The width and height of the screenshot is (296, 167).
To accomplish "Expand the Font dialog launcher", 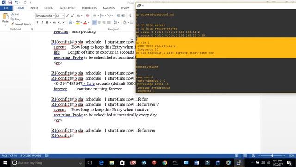I will coord(89,29).
